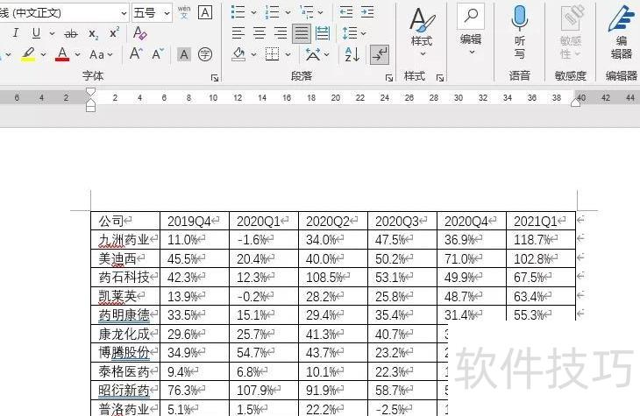Center-align the paragraph text

(260, 33)
